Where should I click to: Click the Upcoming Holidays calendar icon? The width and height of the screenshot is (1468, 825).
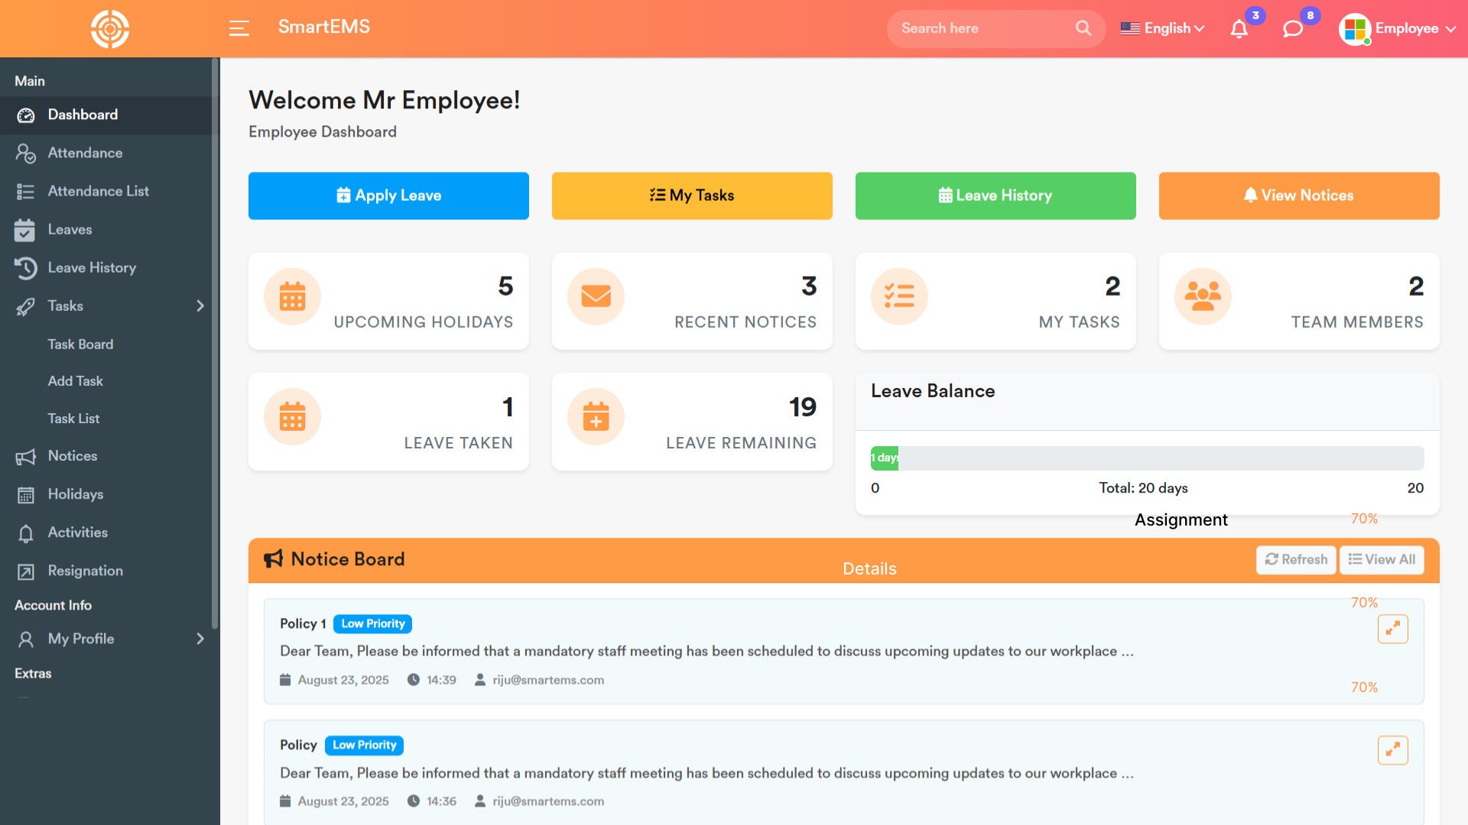click(292, 296)
